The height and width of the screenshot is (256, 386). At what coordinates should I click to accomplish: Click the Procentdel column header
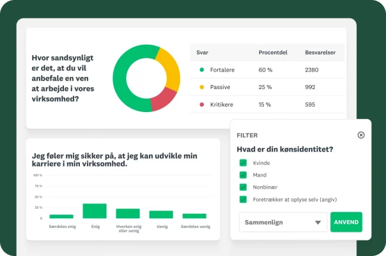[273, 52]
